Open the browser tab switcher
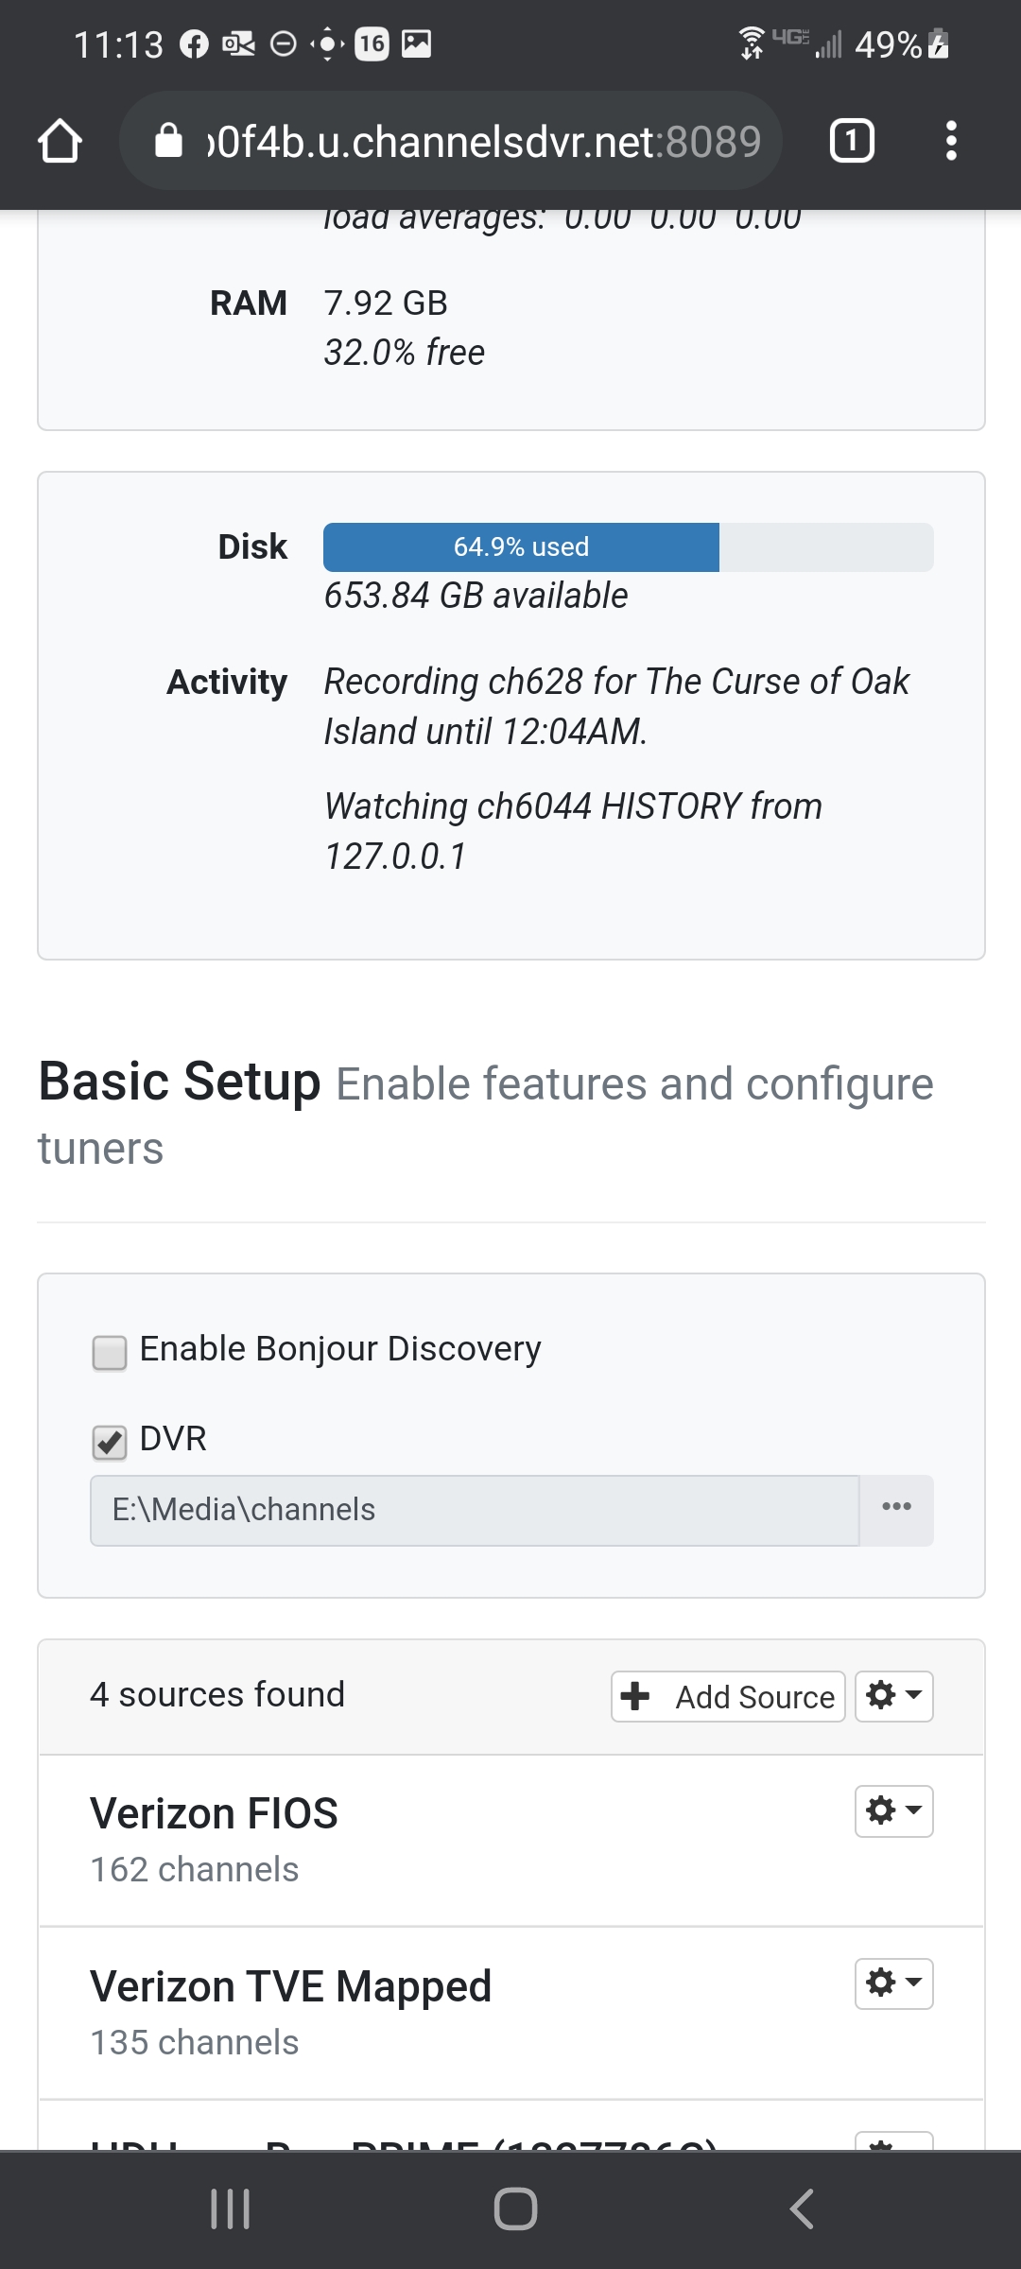1021x2269 pixels. click(851, 142)
